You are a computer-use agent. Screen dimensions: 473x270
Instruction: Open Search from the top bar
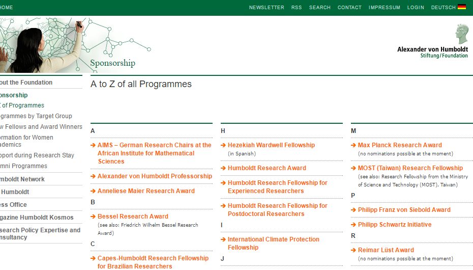pos(320,7)
